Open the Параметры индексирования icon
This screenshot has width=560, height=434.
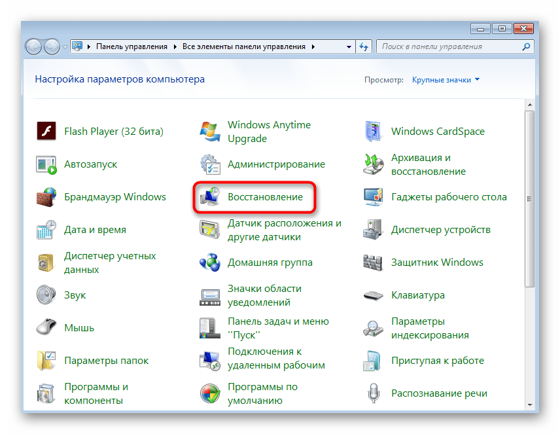(373, 328)
